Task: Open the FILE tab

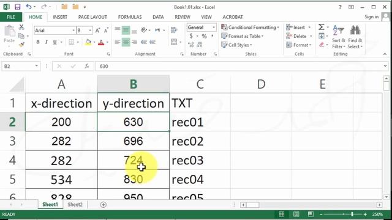Action: point(11,17)
